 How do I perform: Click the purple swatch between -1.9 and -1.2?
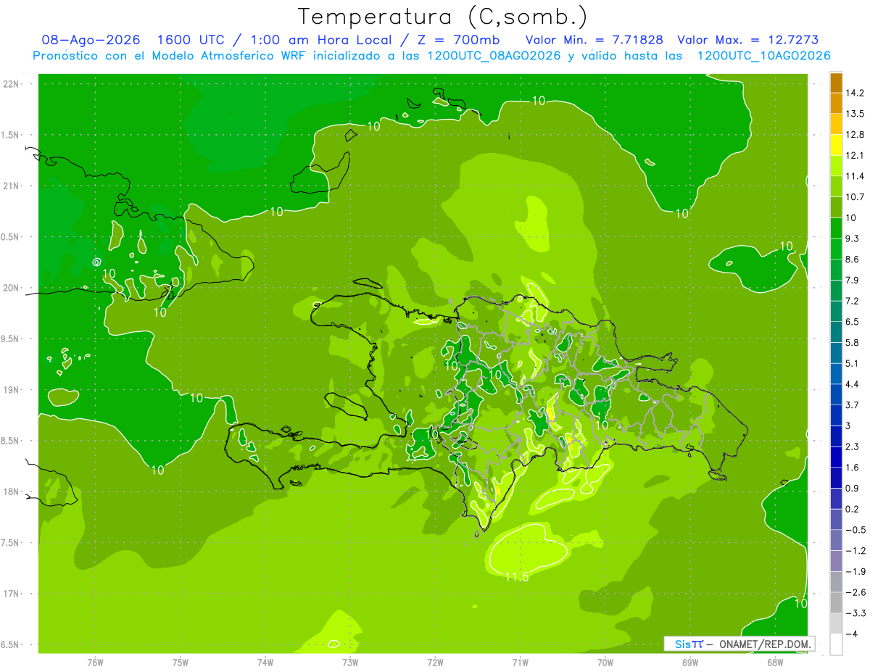tap(836, 561)
